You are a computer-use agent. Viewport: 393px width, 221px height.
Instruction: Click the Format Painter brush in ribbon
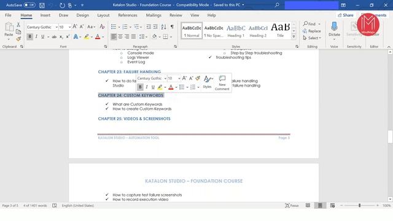[x=18, y=39]
